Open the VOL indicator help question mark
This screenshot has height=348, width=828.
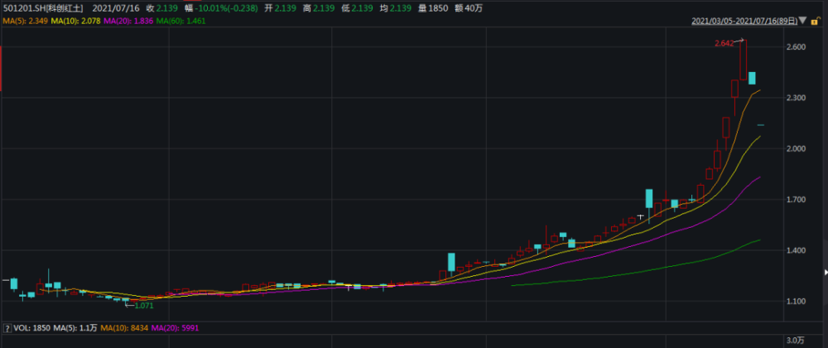[7, 328]
